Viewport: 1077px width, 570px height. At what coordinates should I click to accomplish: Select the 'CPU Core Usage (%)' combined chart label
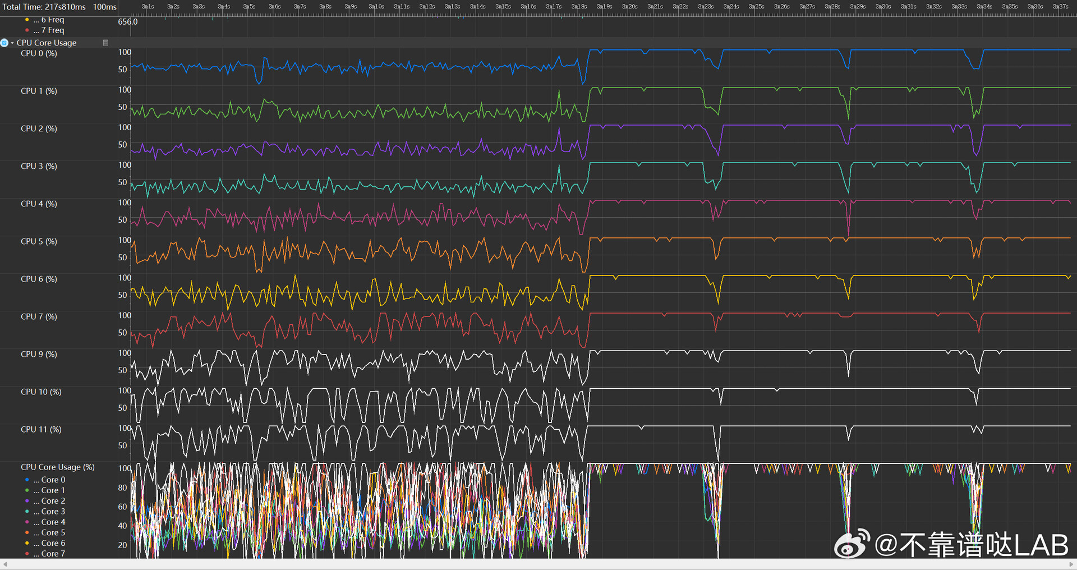click(x=58, y=467)
